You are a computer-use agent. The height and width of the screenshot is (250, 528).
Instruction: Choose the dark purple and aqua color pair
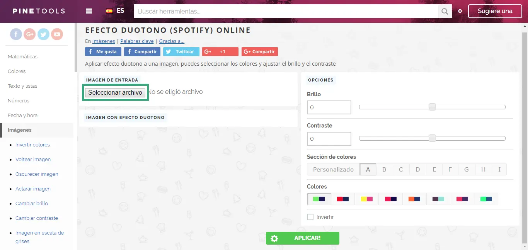pyautogui.click(x=438, y=199)
